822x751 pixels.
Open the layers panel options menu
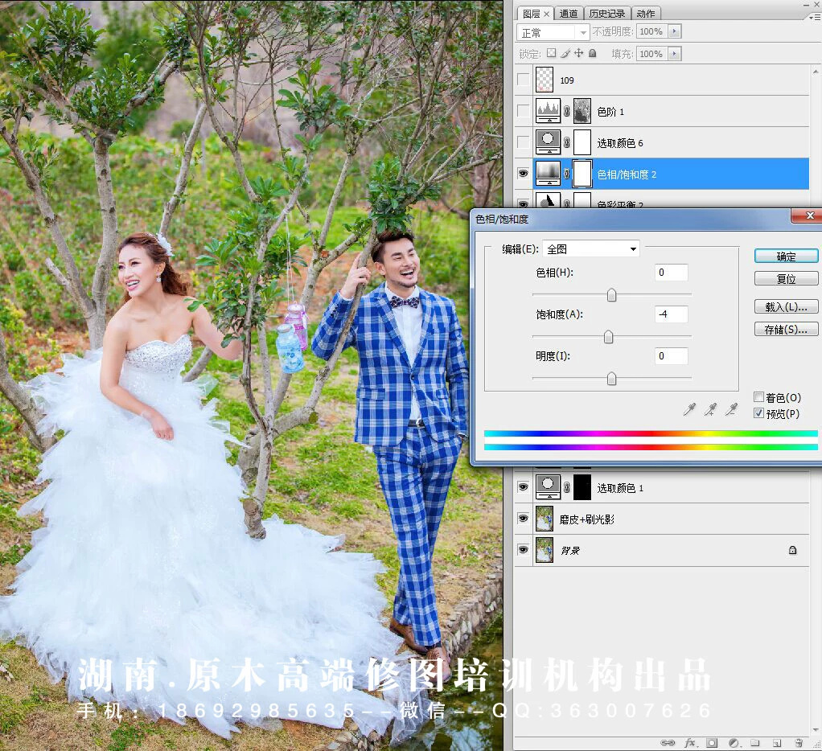[814, 17]
